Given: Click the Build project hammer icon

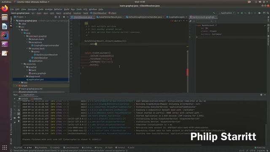Looking at the screenshot, I should coord(214,13).
